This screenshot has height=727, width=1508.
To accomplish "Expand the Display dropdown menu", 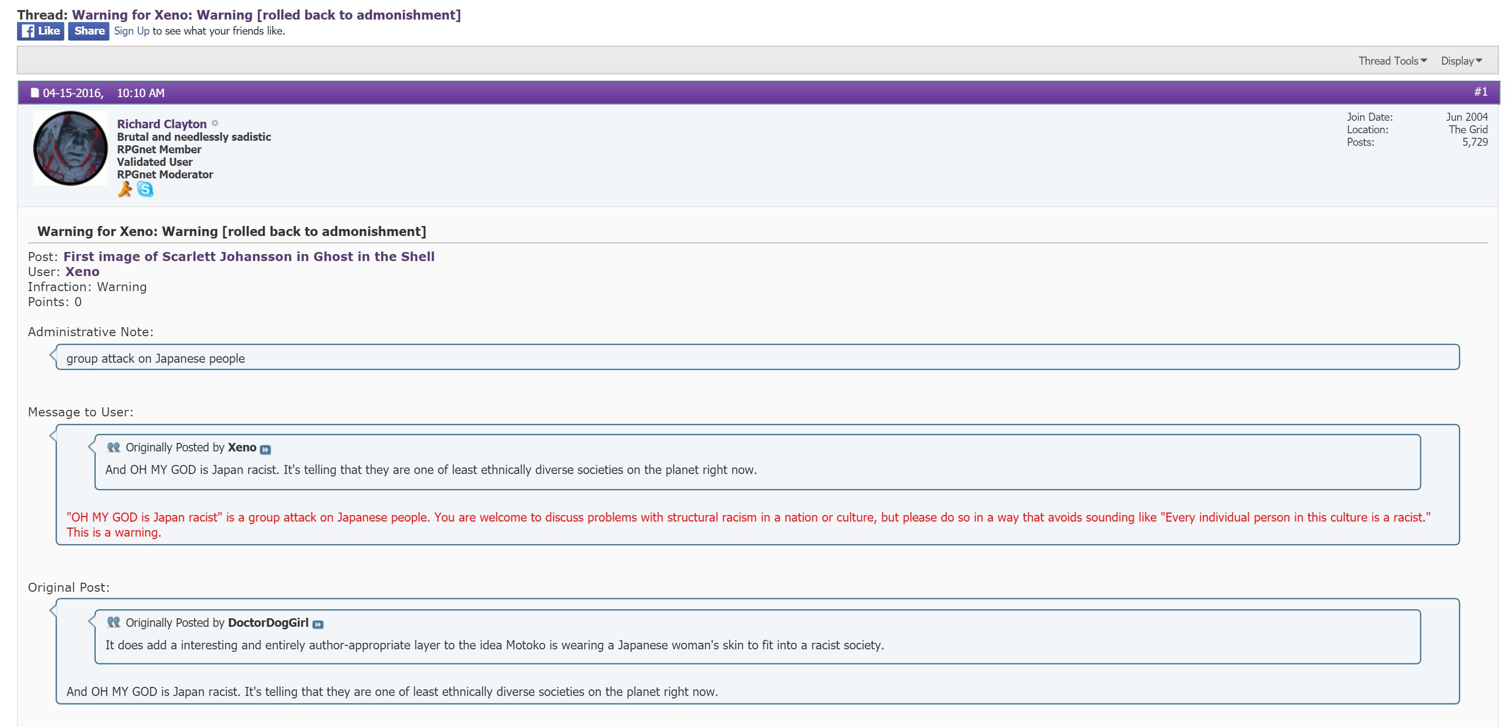I will tap(1462, 61).
